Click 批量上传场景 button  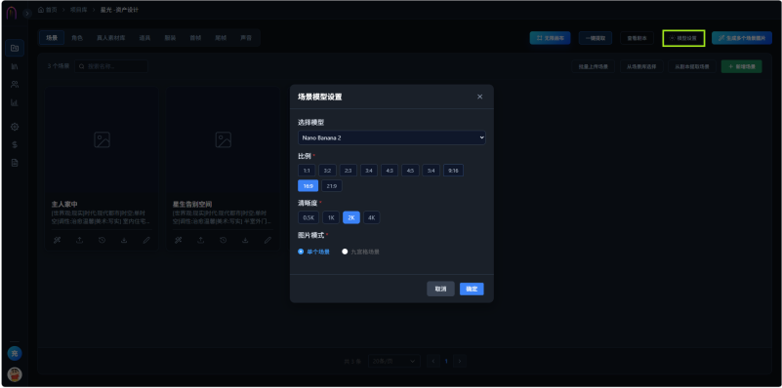pos(594,66)
